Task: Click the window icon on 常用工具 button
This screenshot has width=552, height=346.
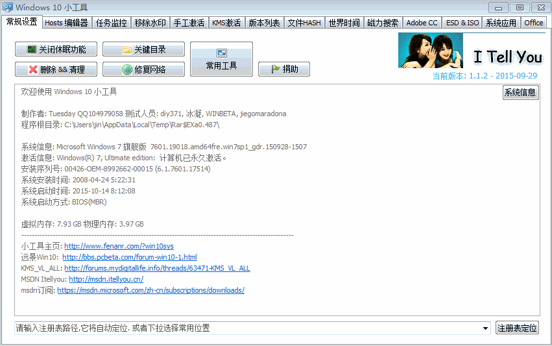Action: click(x=221, y=53)
